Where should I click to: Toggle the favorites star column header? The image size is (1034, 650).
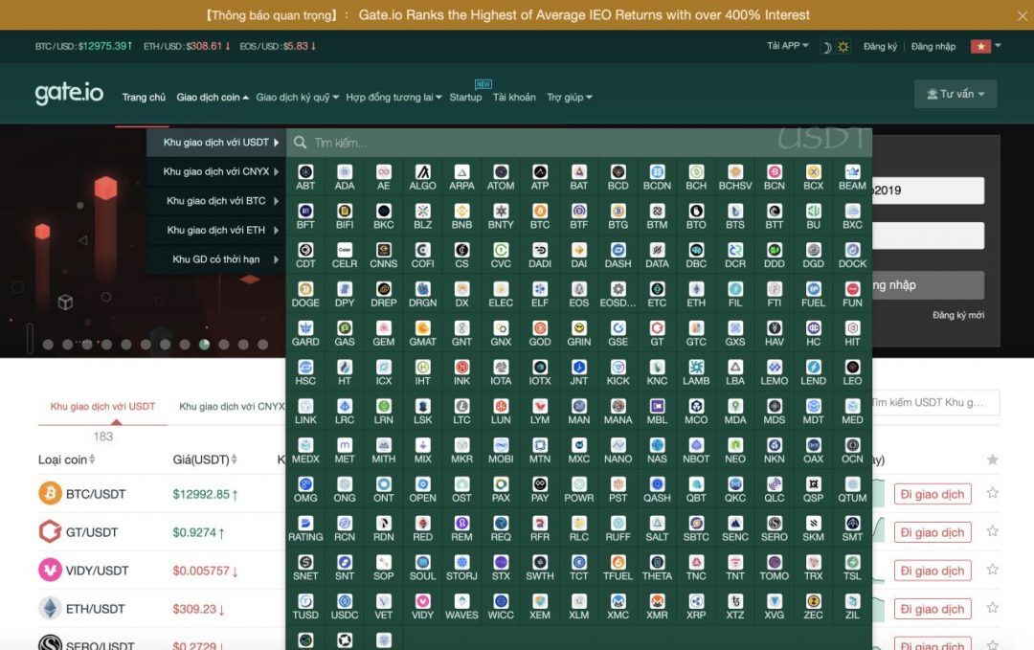[x=993, y=459]
